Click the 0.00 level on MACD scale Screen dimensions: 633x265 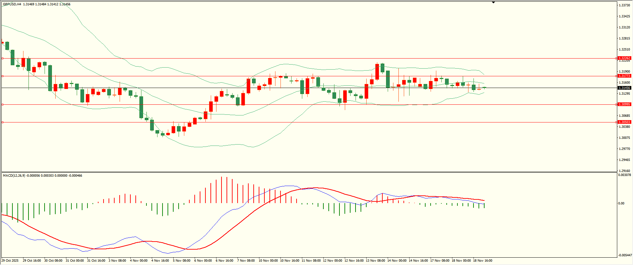(621, 203)
